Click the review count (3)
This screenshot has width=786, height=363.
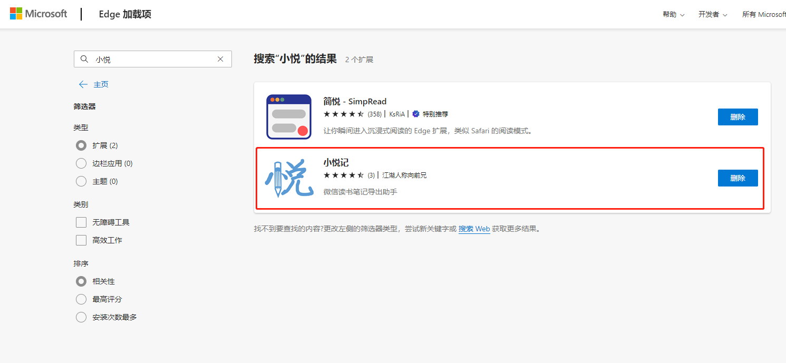371,175
